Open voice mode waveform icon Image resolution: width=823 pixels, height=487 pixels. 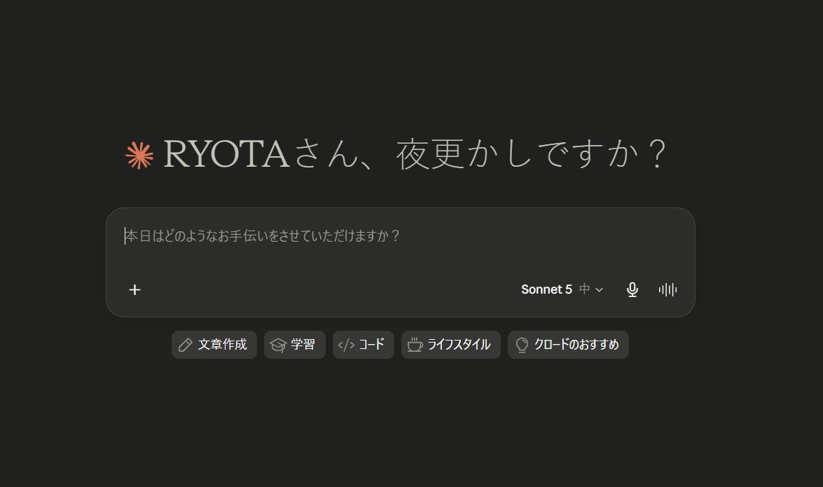[668, 289]
